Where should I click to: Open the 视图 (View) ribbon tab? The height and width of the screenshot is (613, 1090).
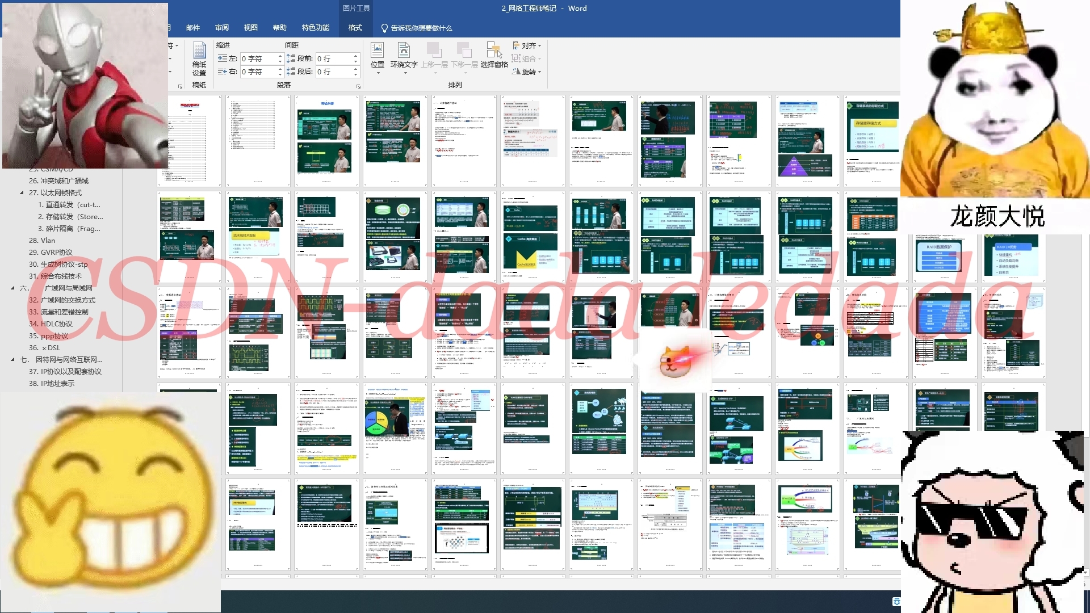pos(250,28)
